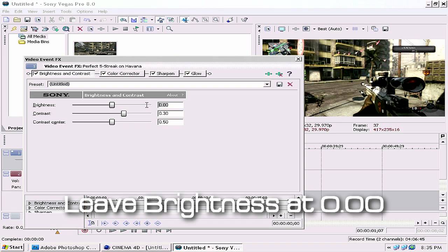Open the Insert menu
Image resolution: width=448 pixels, height=252 pixels.
pos(49,12)
